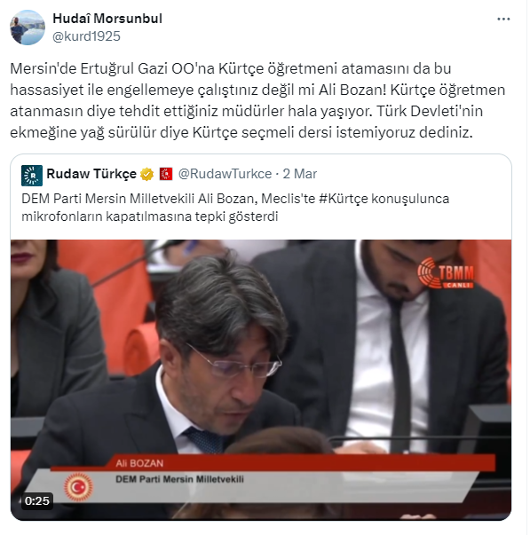Click the TBMM Canlı logo watermark
This screenshot has width=530, height=535.
(x=446, y=274)
